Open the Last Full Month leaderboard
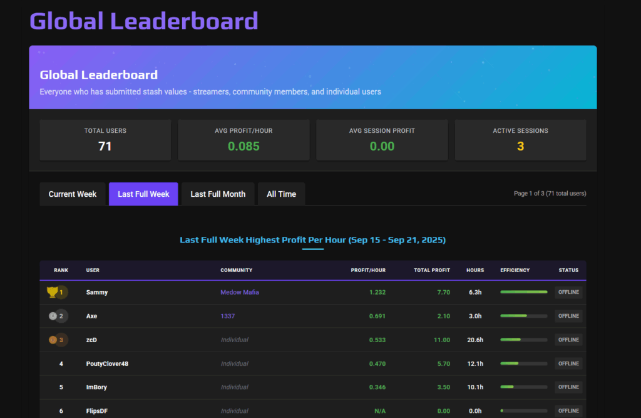The height and width of the screenshot is (418, 641). [217, 194]
